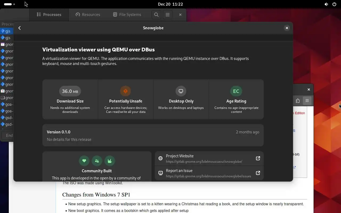Open the Community Built info card
Image resolution: width=341 pixels, height=213 pixels.
click(97, 166)
